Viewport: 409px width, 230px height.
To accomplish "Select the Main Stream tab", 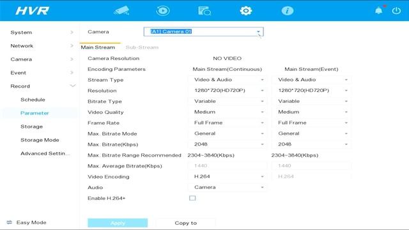I will tap(98, 47).
